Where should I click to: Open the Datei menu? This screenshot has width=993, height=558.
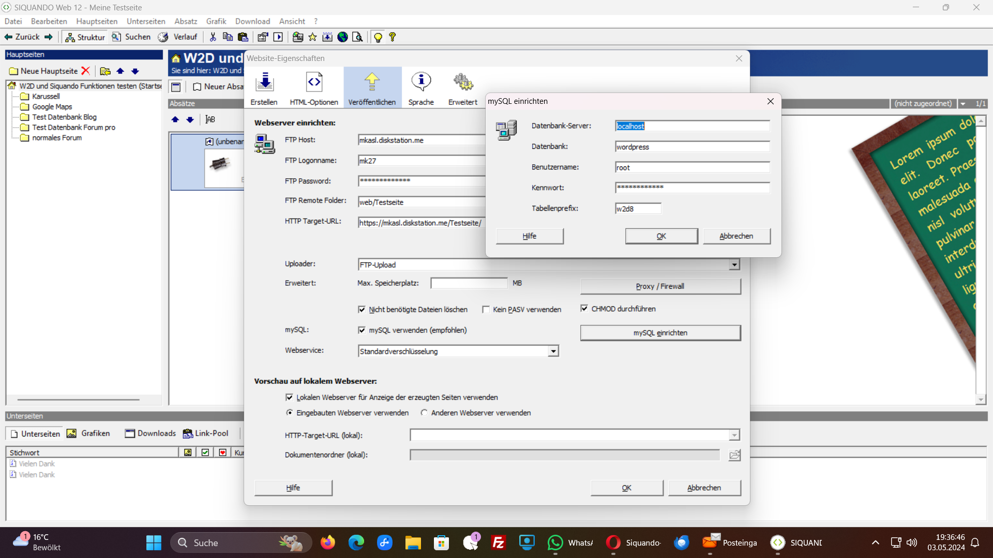point(11,21)
